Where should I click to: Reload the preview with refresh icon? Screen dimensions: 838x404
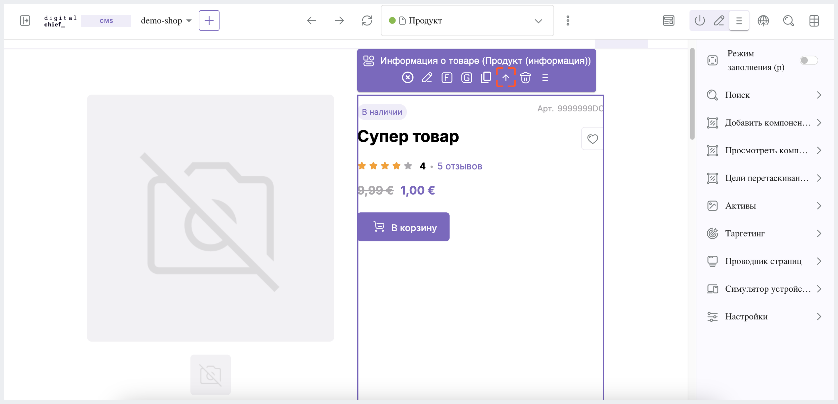[x=367, y=20]
